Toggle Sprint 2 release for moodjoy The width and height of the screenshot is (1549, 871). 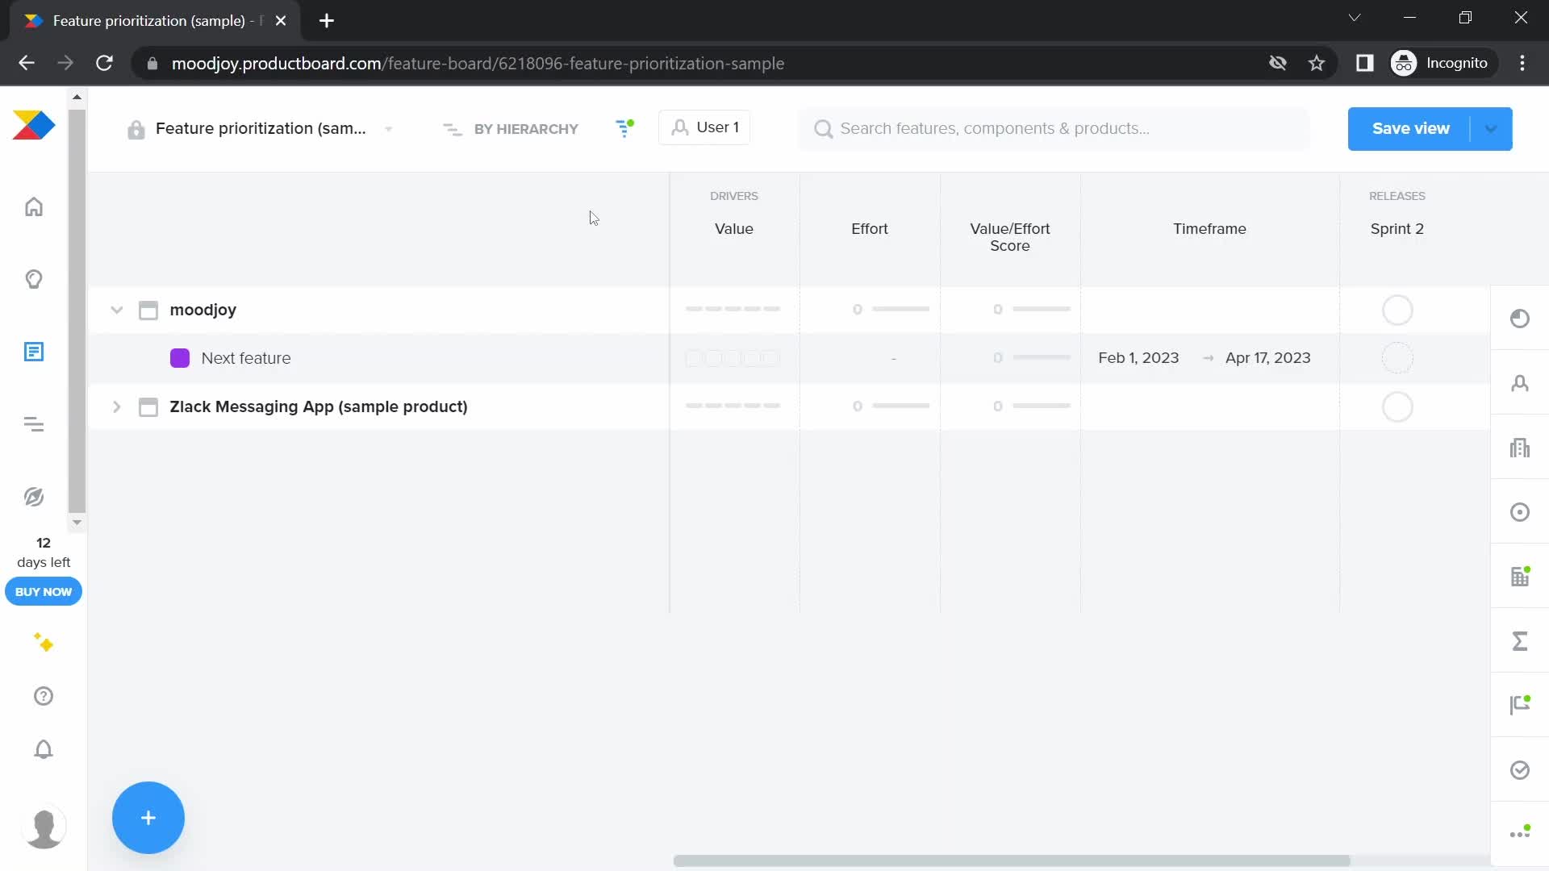(1397, 310)
